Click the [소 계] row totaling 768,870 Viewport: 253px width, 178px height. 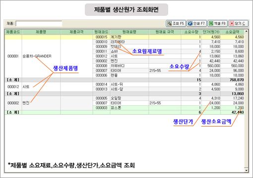tap(125, 80)
